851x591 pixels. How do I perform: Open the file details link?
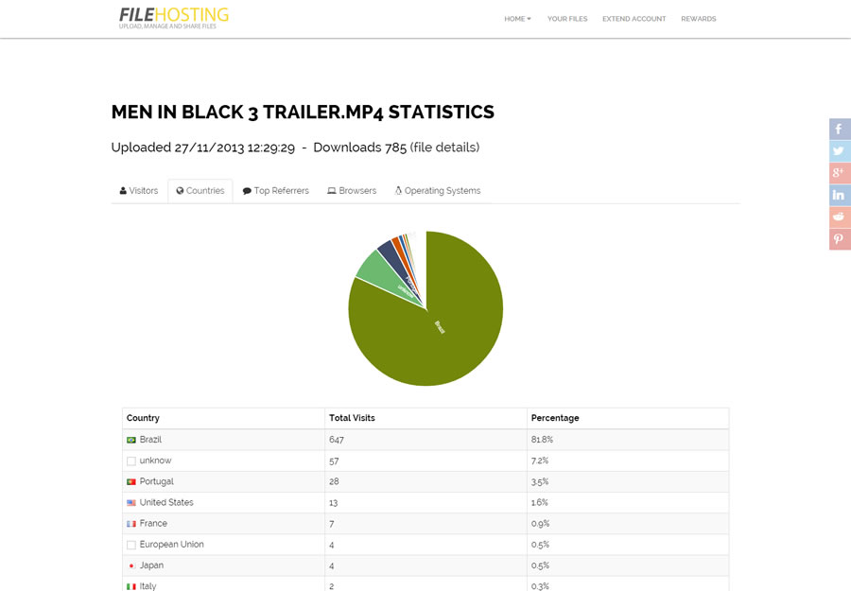(x=444, y=148)
